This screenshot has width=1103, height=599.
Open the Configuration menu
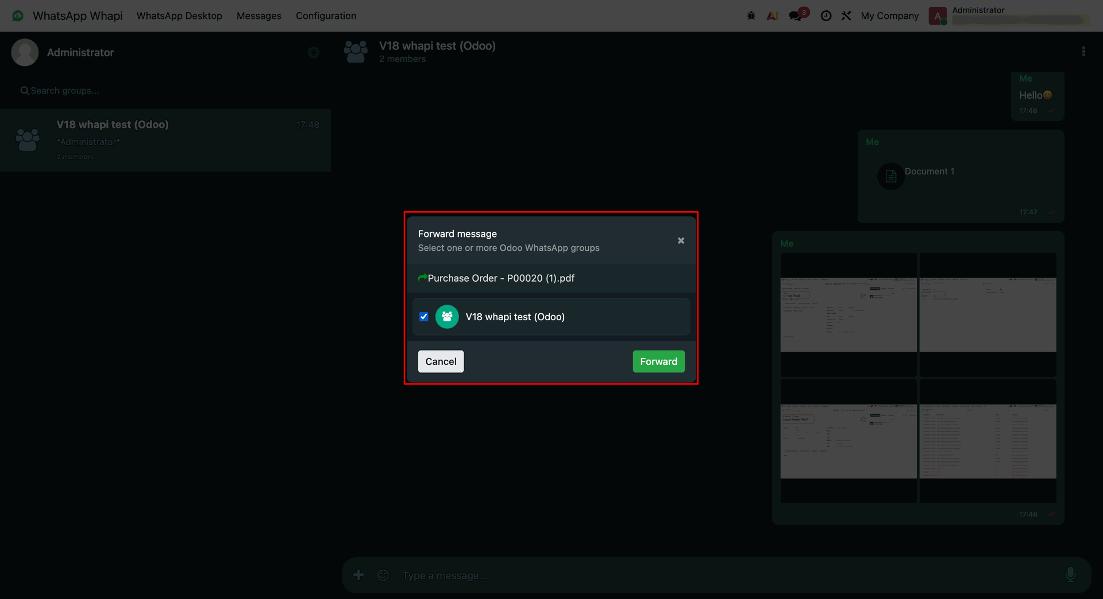pyautogui.click(x=326, y=15)
